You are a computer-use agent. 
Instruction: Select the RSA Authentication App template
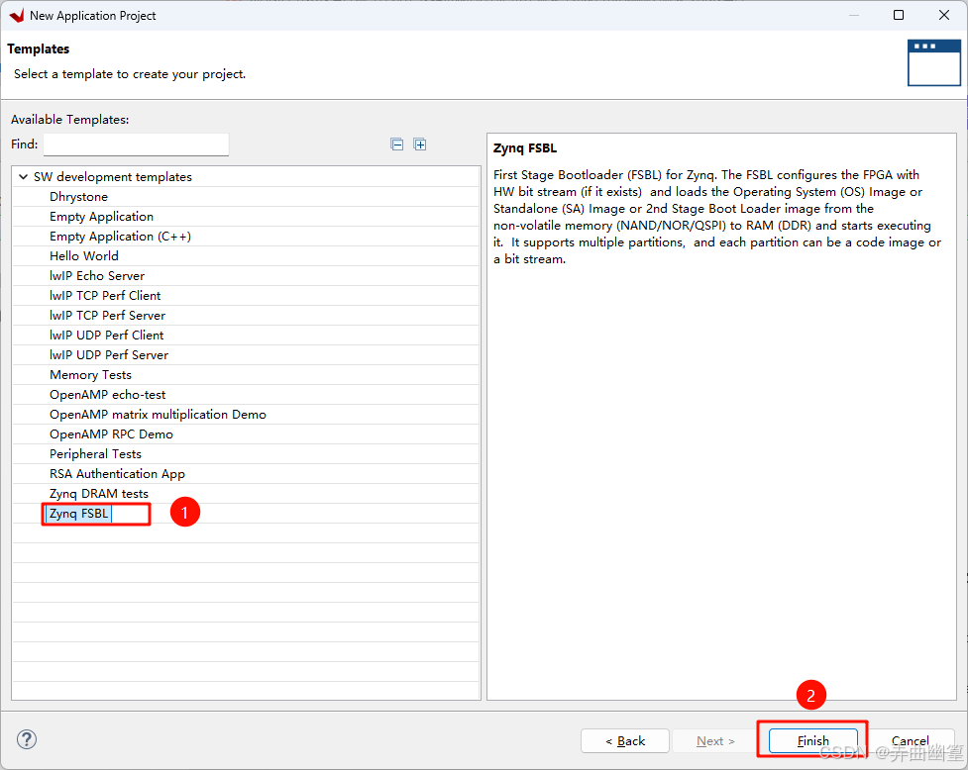tap(117, 473)
